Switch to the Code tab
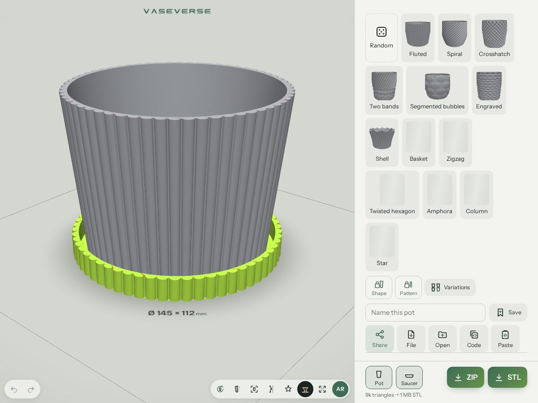 (x=474, y=339)
